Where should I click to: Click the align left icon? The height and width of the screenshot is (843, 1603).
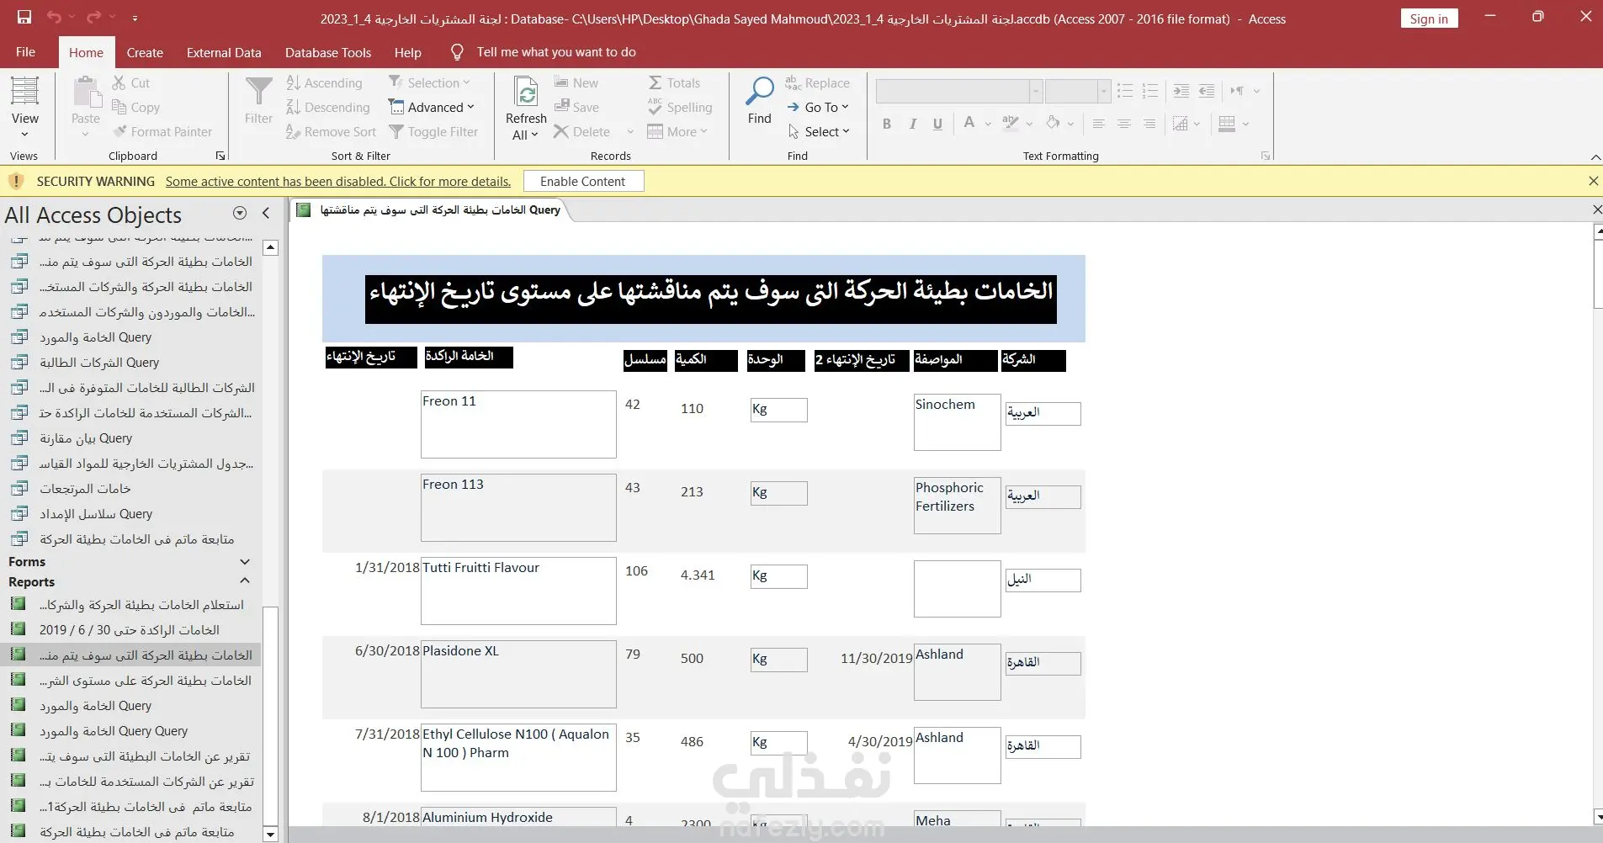1098,124
